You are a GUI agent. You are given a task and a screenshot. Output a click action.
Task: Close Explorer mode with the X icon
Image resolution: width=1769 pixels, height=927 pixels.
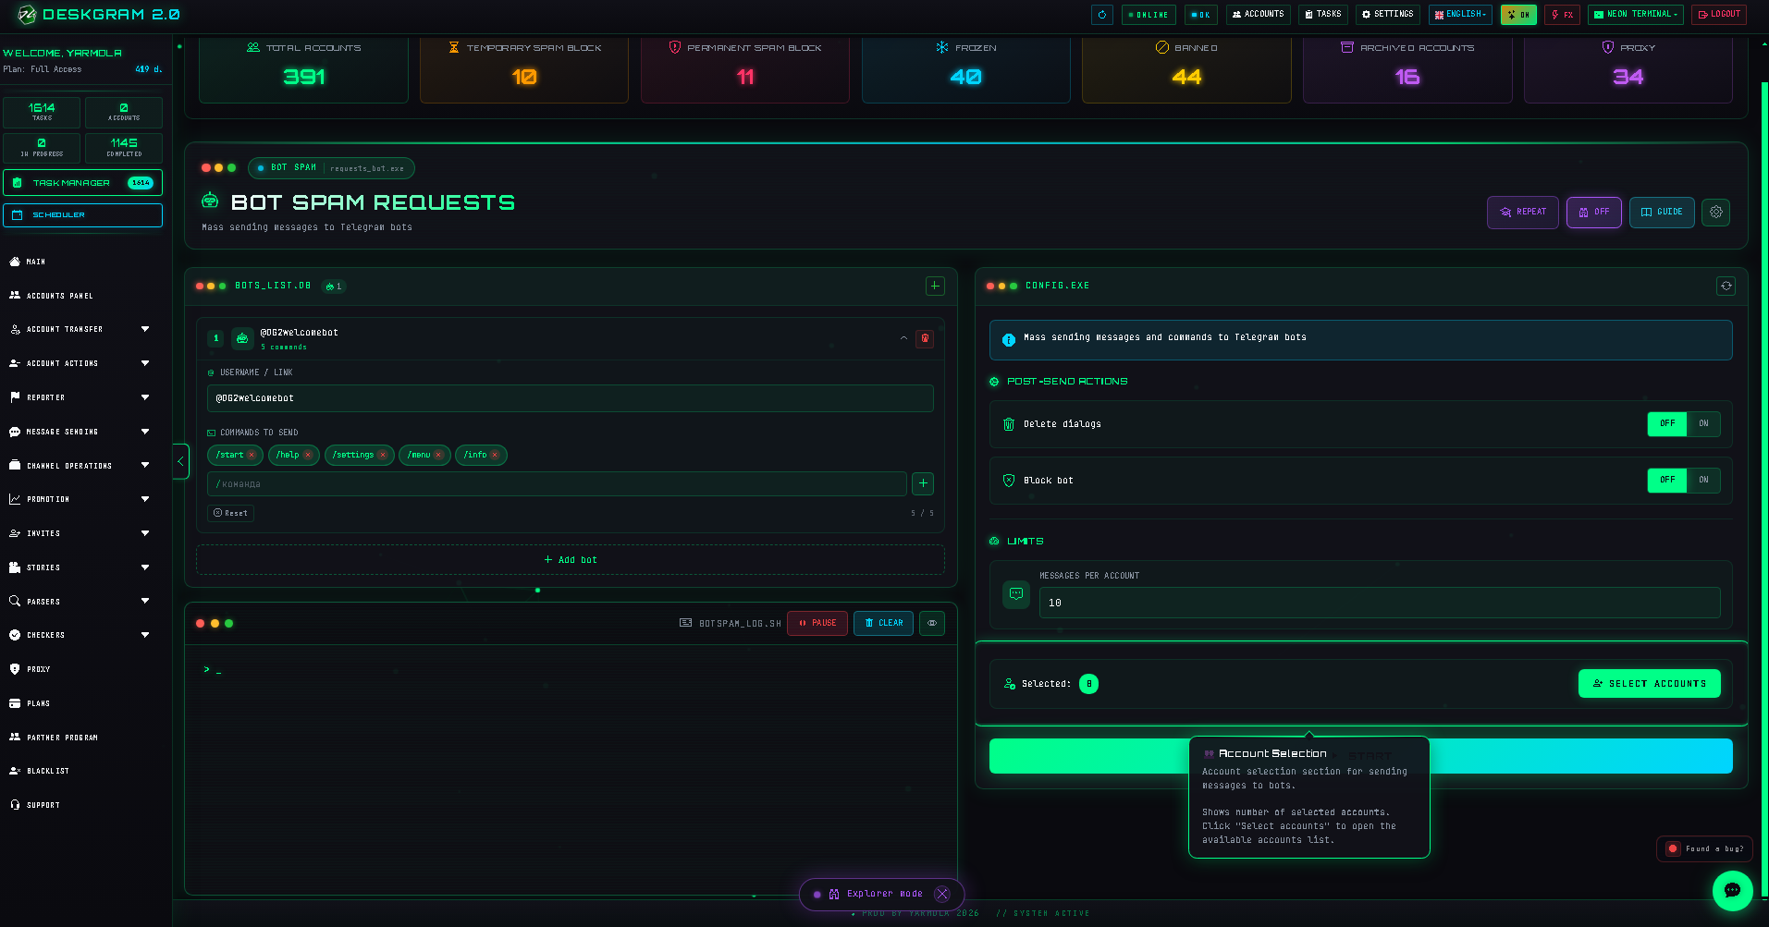click(942, 894)
